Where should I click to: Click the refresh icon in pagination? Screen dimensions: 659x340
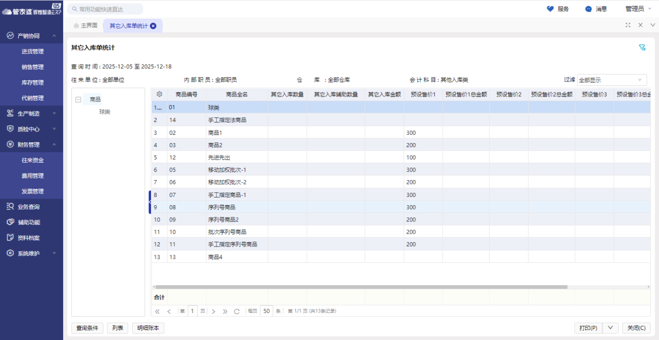(237, 311)
